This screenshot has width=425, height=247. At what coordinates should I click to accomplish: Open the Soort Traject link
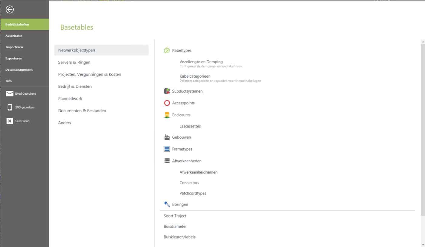(175, 216)
